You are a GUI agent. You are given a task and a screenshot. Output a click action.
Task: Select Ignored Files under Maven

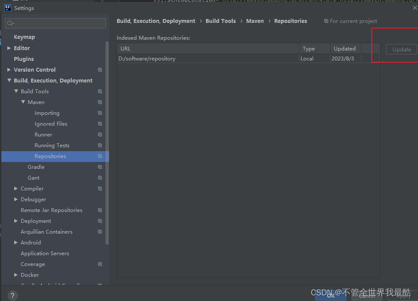(51, 124)
